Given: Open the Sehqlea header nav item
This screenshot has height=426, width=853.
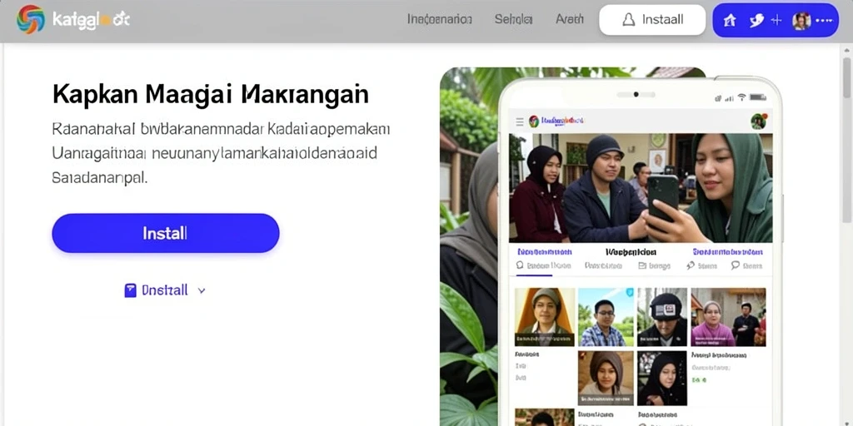Looking at the screenshot, I should [513, 20].
